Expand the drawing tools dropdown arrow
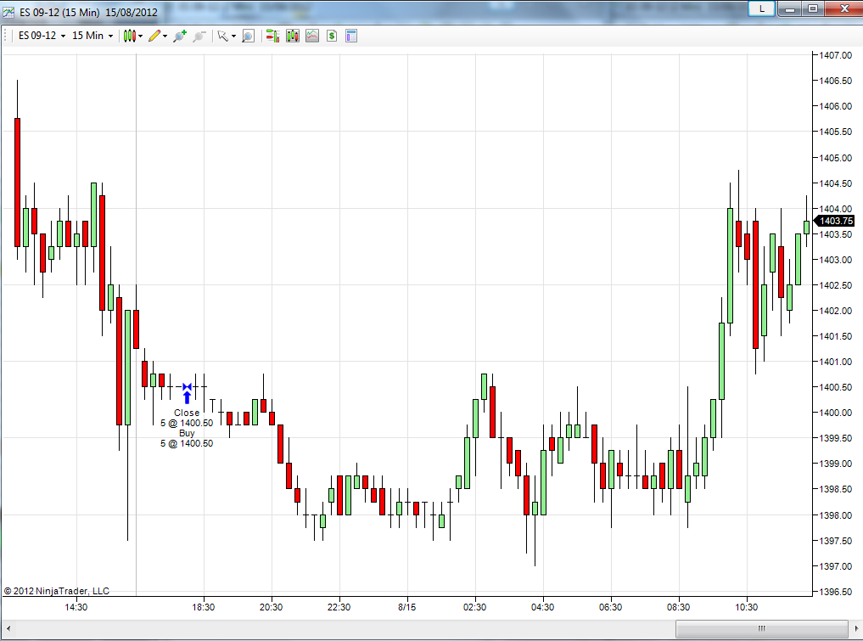Screen dimensions: 863x641 click(165, 37)
